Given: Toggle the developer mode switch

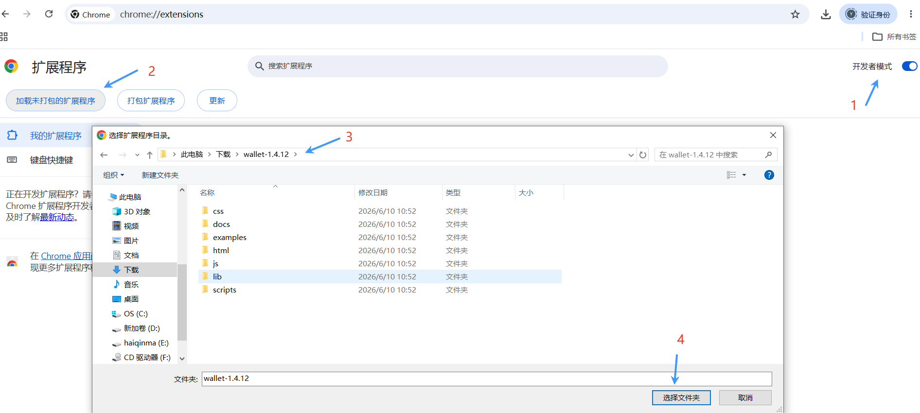Looking at the screenshot, I should [909, 66].
